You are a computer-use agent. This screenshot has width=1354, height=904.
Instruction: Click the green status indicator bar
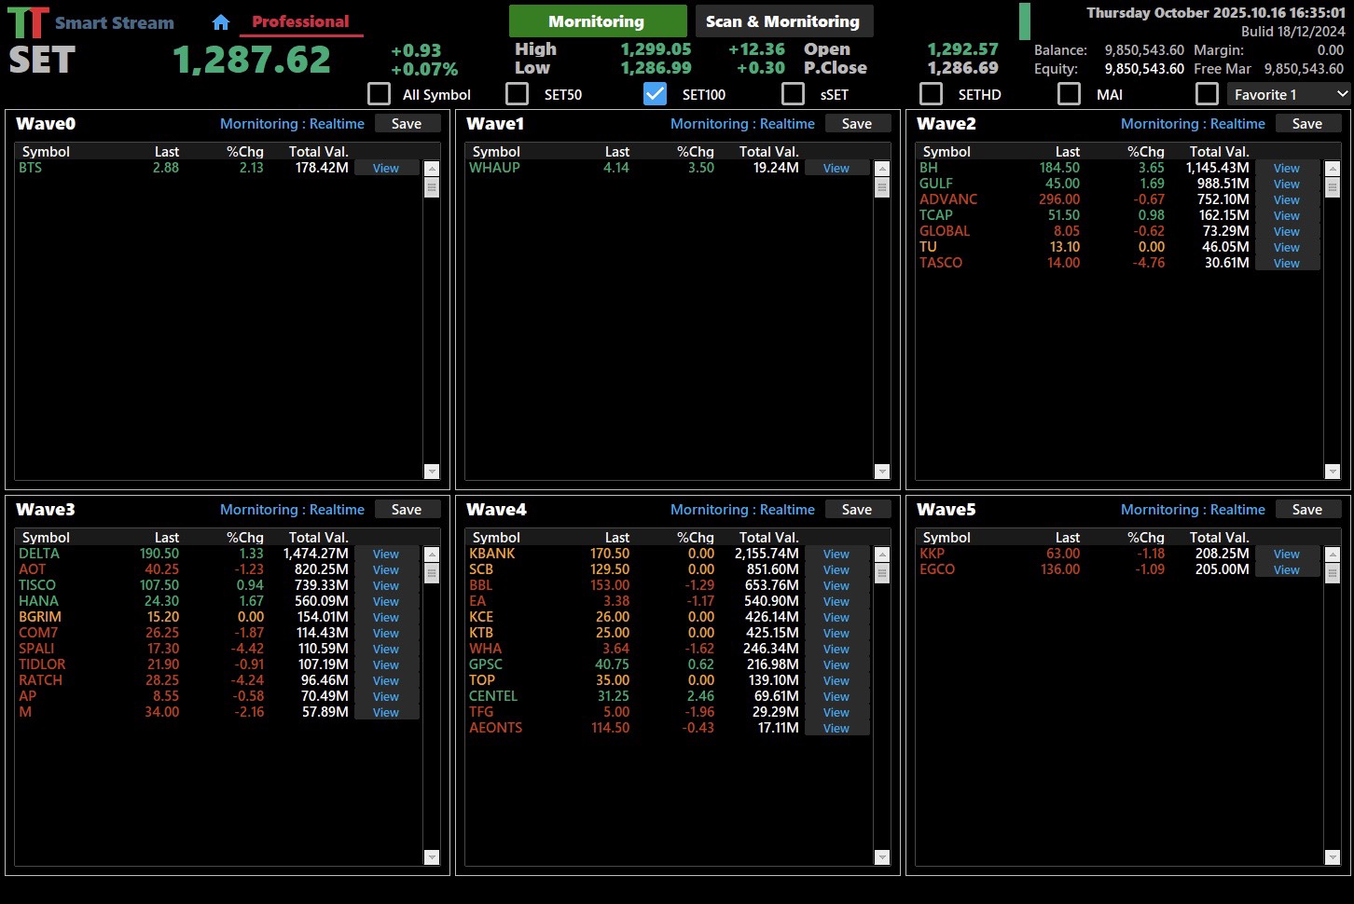click(1025, 21)
